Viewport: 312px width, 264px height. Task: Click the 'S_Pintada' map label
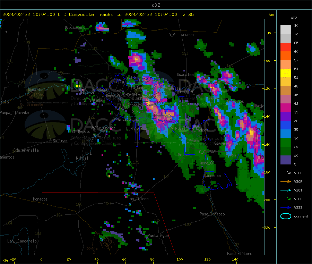click(93, 100)
